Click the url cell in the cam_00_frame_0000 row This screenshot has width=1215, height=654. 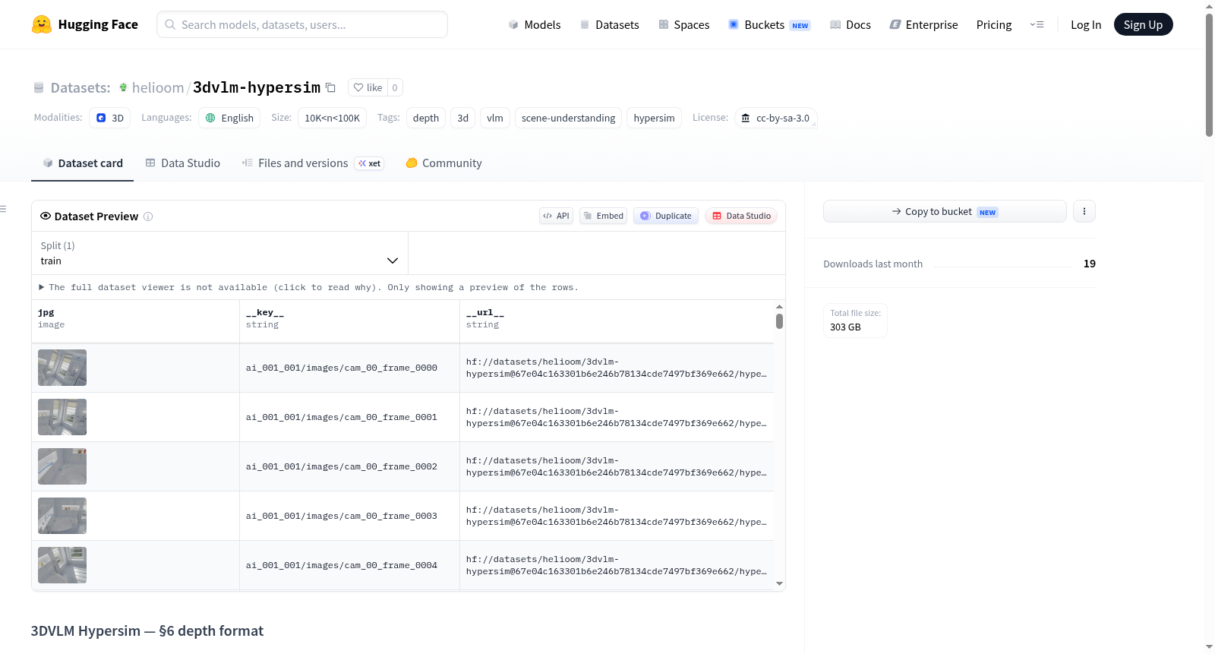[x=617, y=368]
